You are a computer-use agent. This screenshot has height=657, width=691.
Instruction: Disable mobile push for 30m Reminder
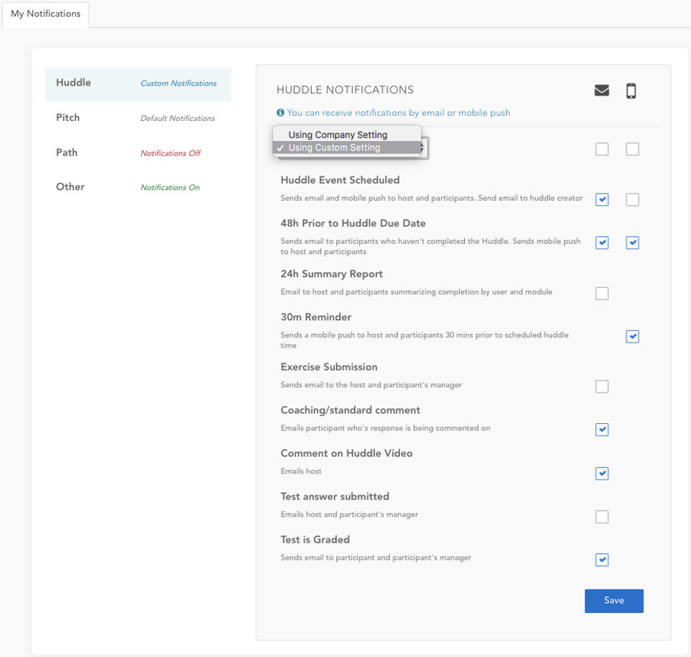pos(633,337)
